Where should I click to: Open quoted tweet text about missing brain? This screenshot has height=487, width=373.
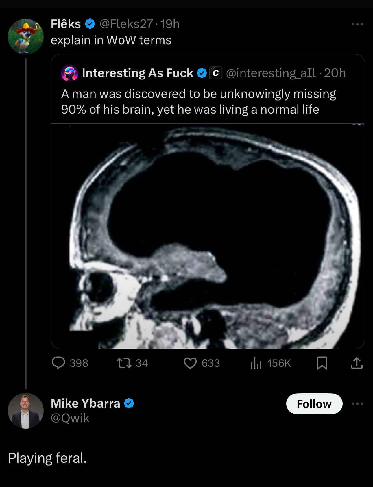198,101
